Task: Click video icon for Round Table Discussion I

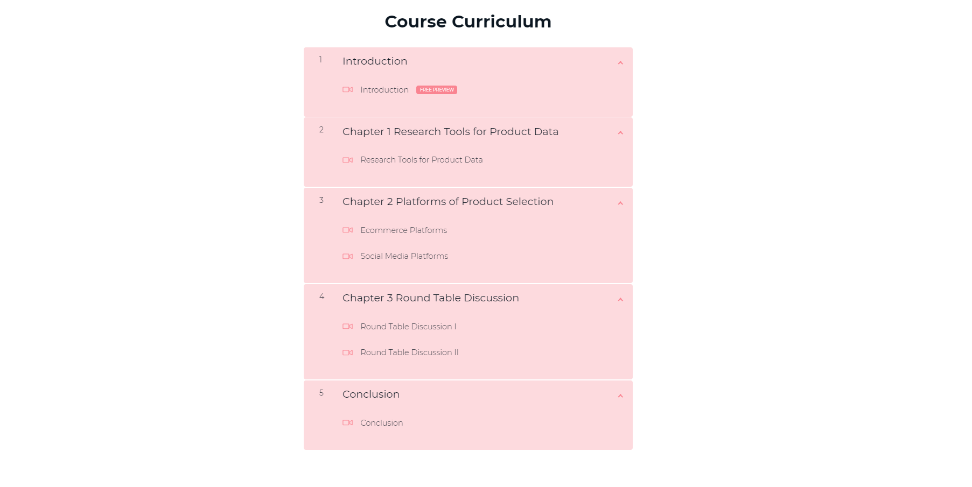Action: click(348, 327)
